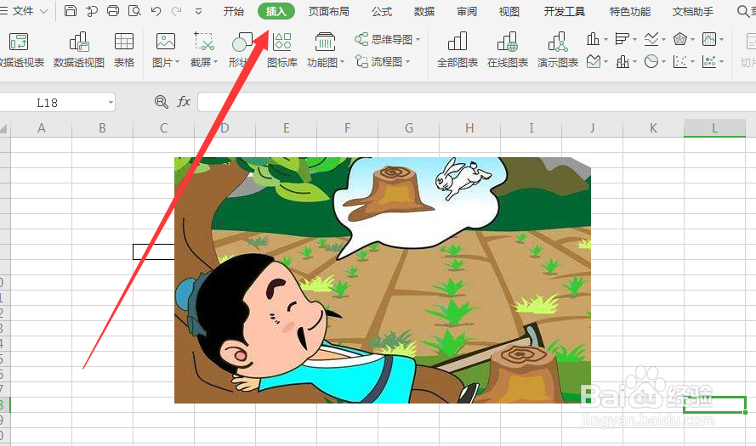This screenshot has height=446, width=756.
Task: Click the active cell L18 with green border
Action: (714, 404)
